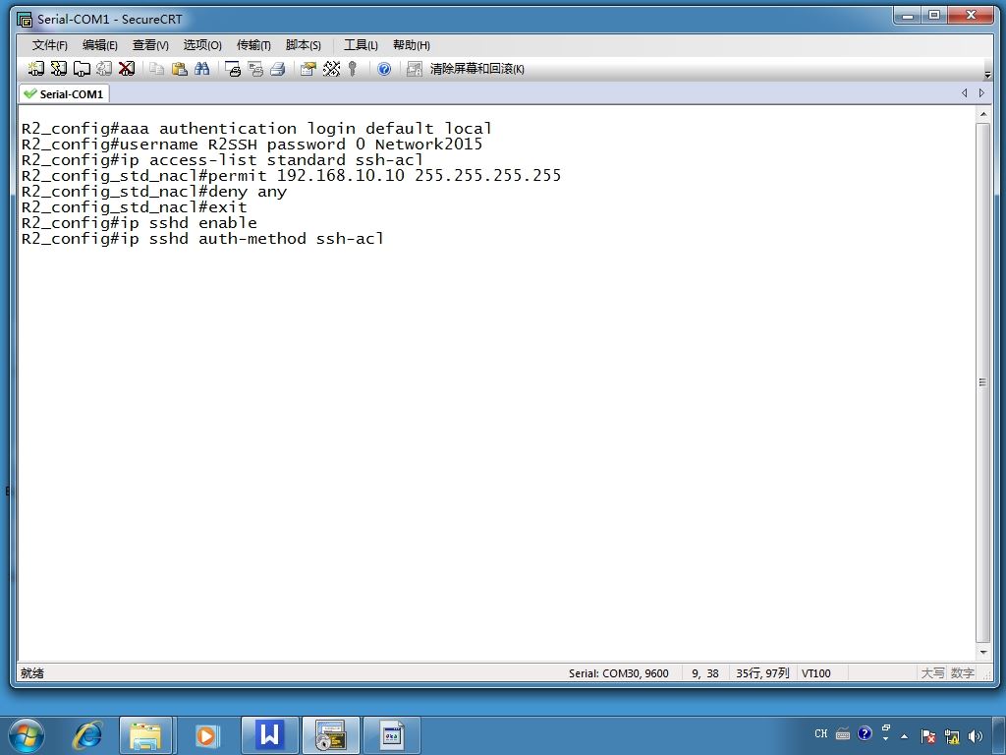Open the 编辑(E) menu
1006x755 pixels.
point(99,45)
